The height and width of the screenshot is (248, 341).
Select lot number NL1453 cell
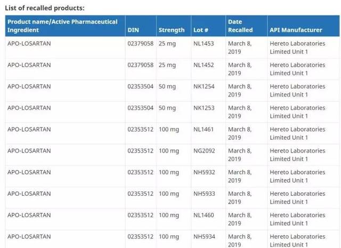(204, 44)
